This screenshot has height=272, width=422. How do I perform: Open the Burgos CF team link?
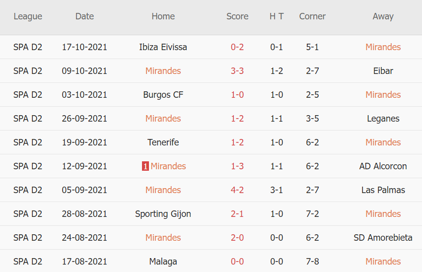[x=163, y=95]
